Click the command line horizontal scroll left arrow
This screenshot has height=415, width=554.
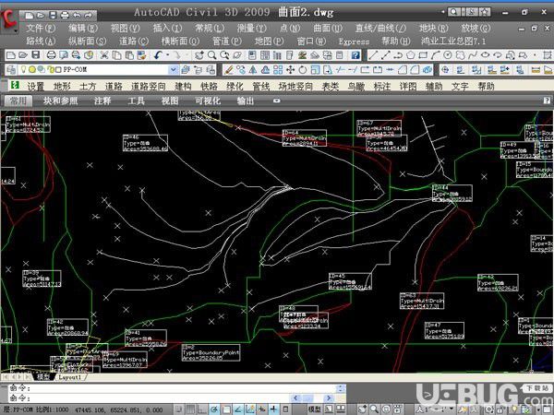click(295, 398)
